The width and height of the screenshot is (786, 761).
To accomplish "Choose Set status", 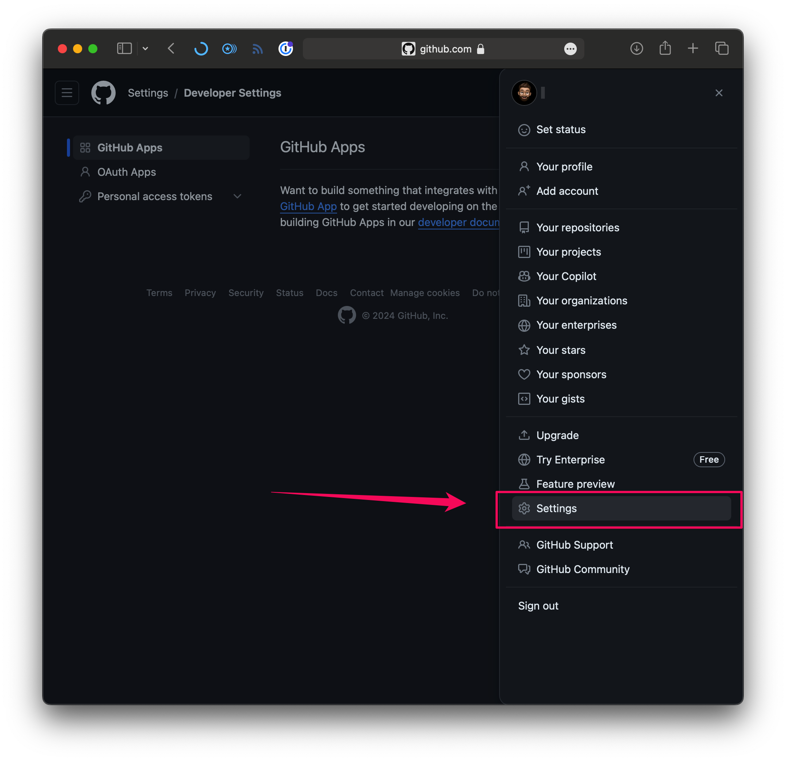I will point(621,130).
